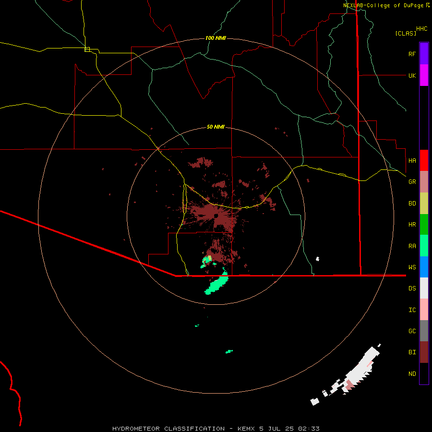Click the 'NEXLAB-College of DuPage' credit text
This screenshot has height=432, width=432.
[383, 5]
